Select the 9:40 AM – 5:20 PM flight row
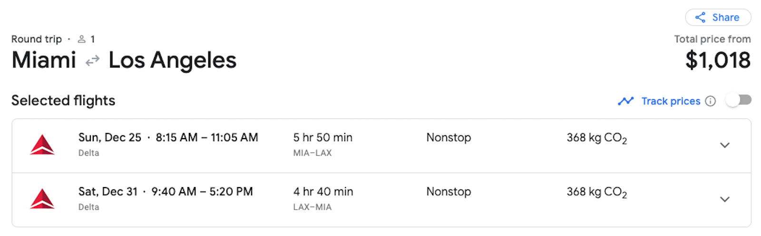Image resolution: width=761 pixels, height=236 pixels. 381,200
